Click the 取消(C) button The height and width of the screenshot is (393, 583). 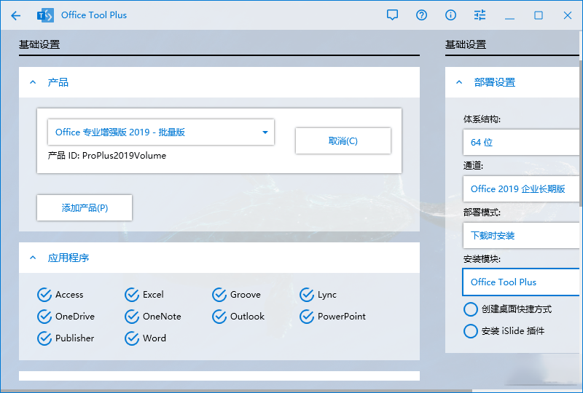pos(343,140)
